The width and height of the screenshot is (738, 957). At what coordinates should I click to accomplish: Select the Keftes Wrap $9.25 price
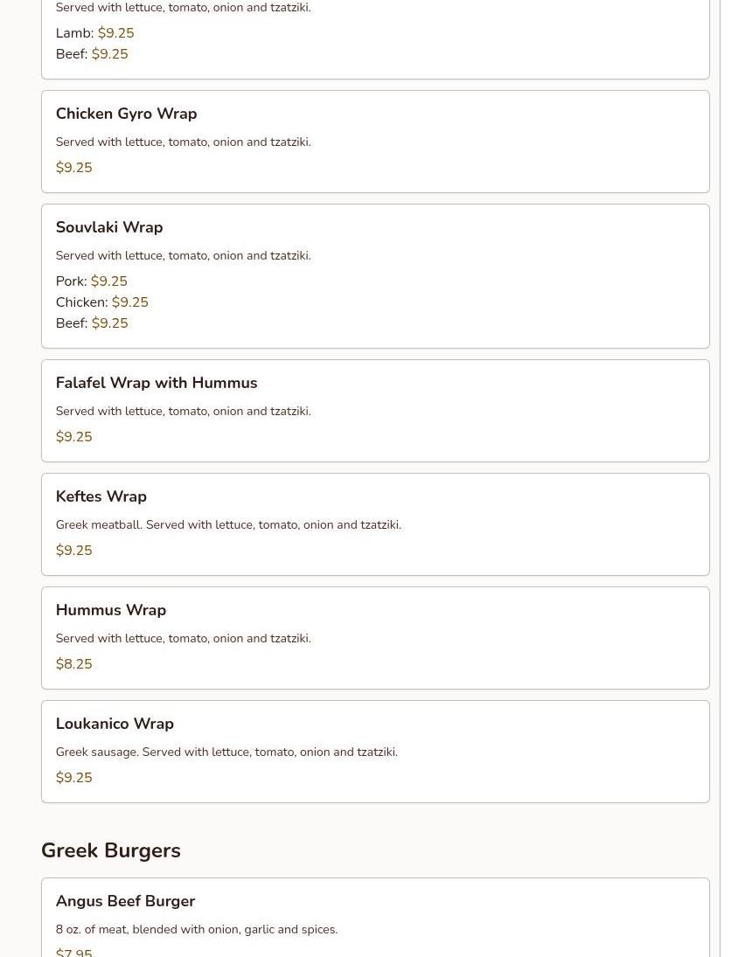coord(73,551)
